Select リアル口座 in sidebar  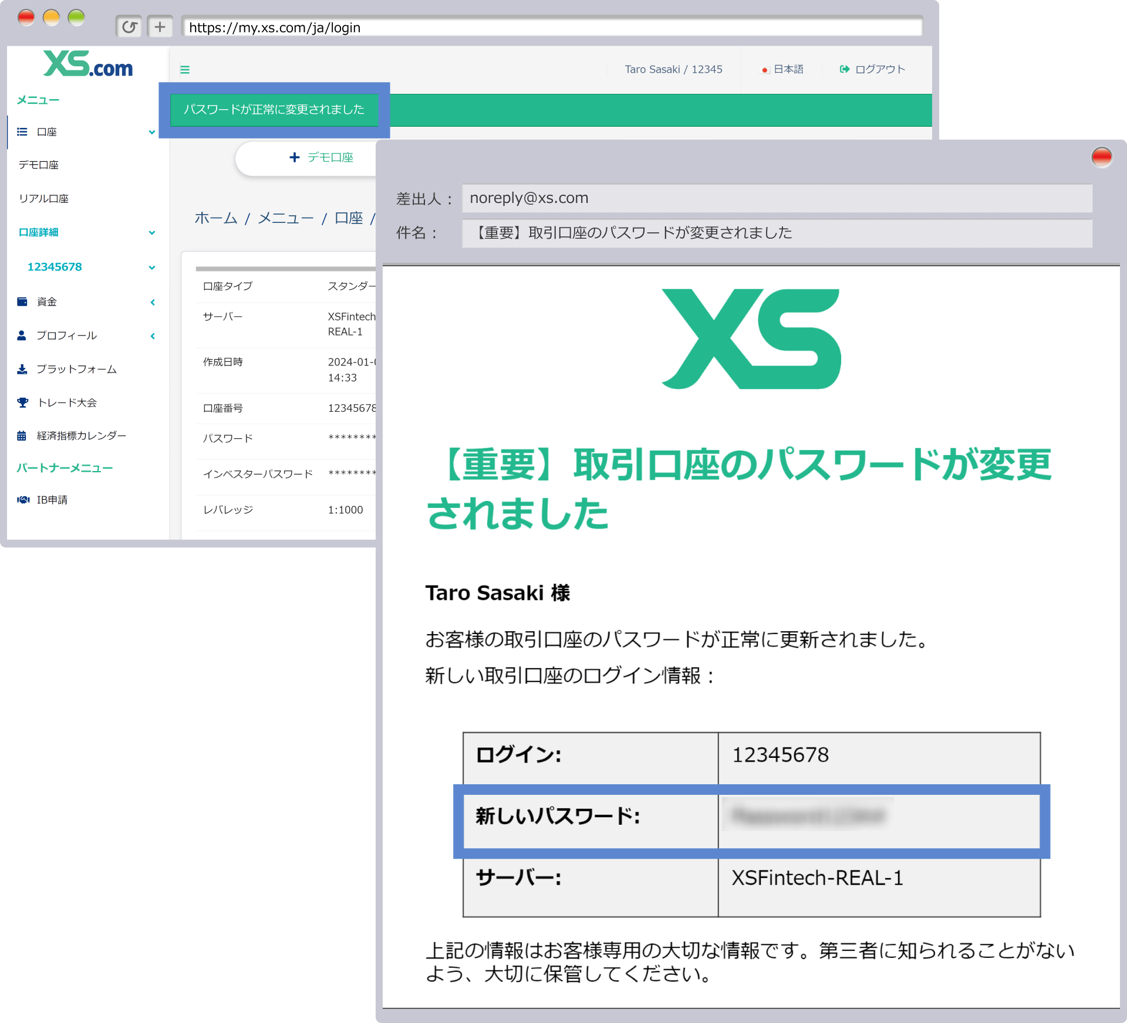click(x=43, y=199)
